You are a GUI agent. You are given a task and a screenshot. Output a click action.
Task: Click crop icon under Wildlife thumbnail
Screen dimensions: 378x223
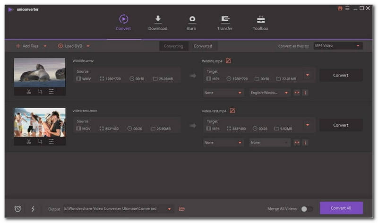pyautogui.click(x=40, y=91)
